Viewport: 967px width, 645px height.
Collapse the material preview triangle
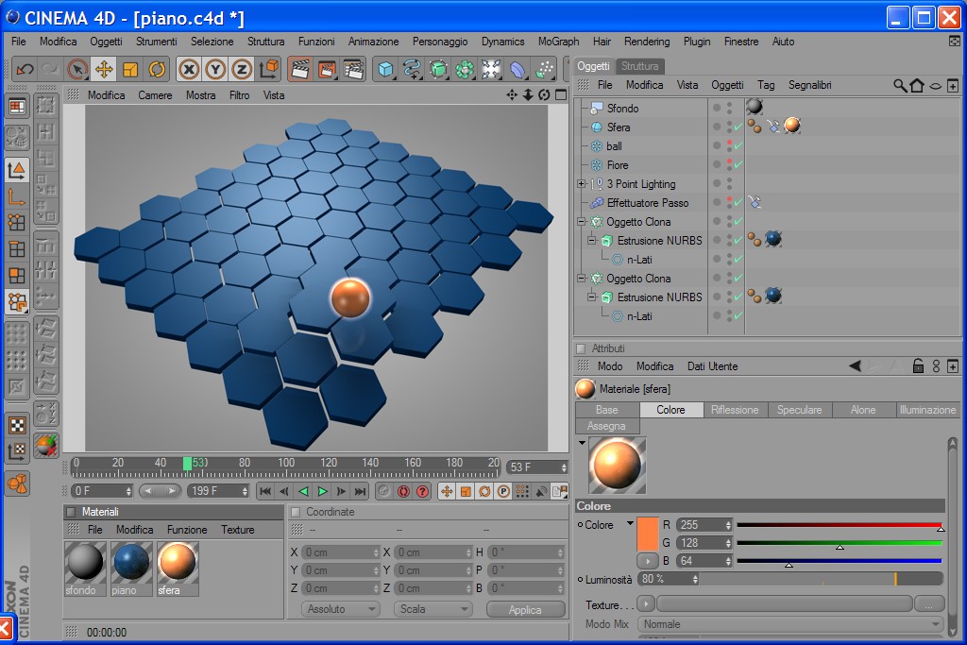coord(582,443)
